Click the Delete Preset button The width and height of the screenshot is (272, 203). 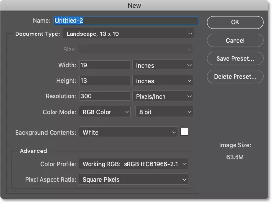tap(235, 77)
